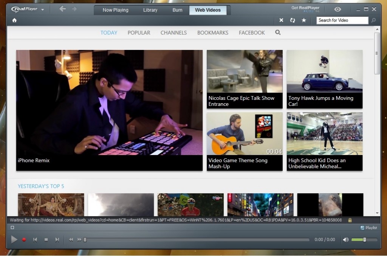Go to the home page icon

coord(15,20)
